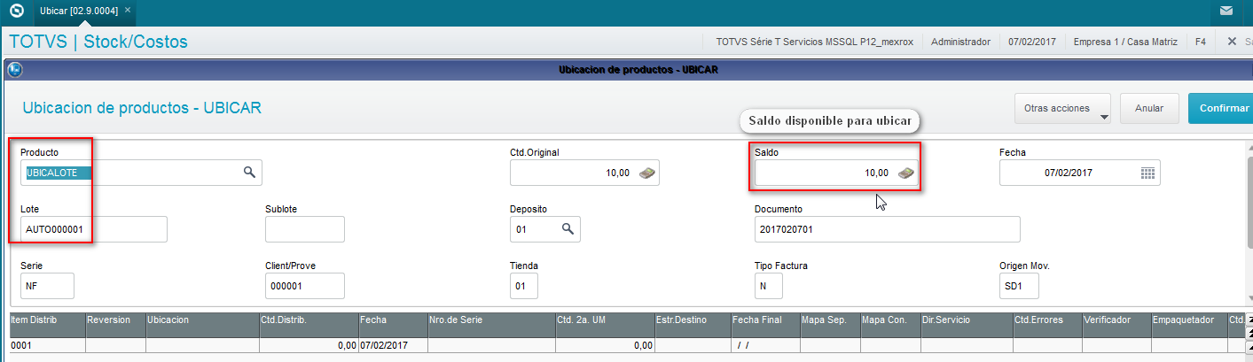Click the Anular button
This screenshot has height=362, width=1253.
[x=1149, y=108]
